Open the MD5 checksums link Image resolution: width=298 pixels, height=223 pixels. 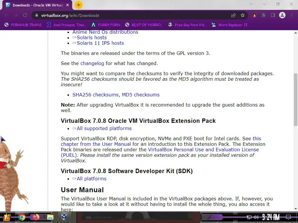(x=141, y=95)
